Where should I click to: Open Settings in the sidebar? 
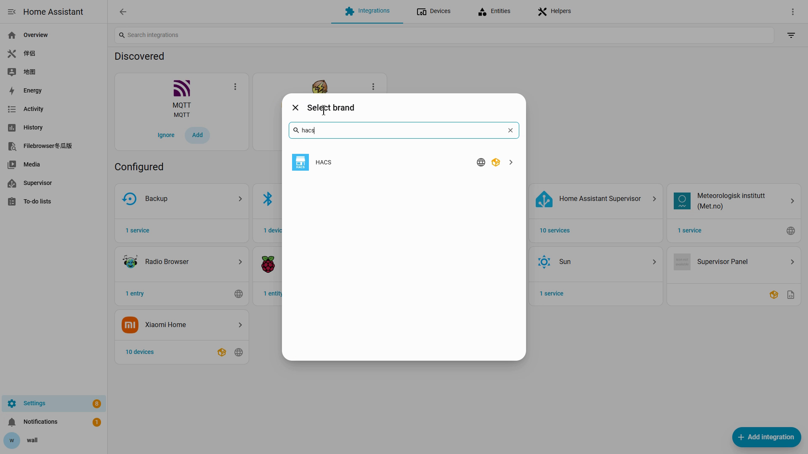tap(54, 404)
